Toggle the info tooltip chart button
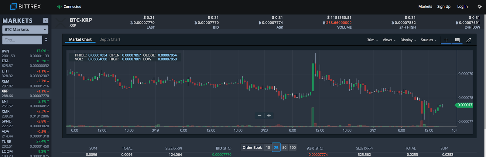 coord(457,40)
